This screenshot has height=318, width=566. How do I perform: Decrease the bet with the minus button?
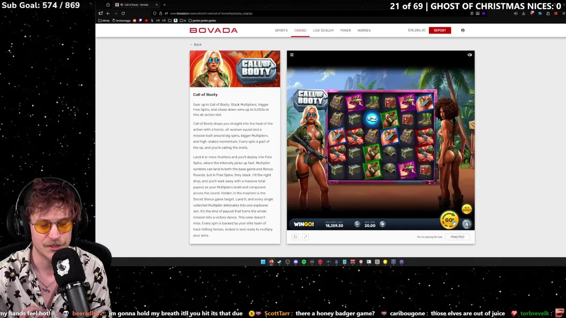357,224
